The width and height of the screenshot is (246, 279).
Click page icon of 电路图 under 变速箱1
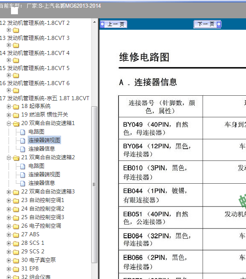(22, 132)
